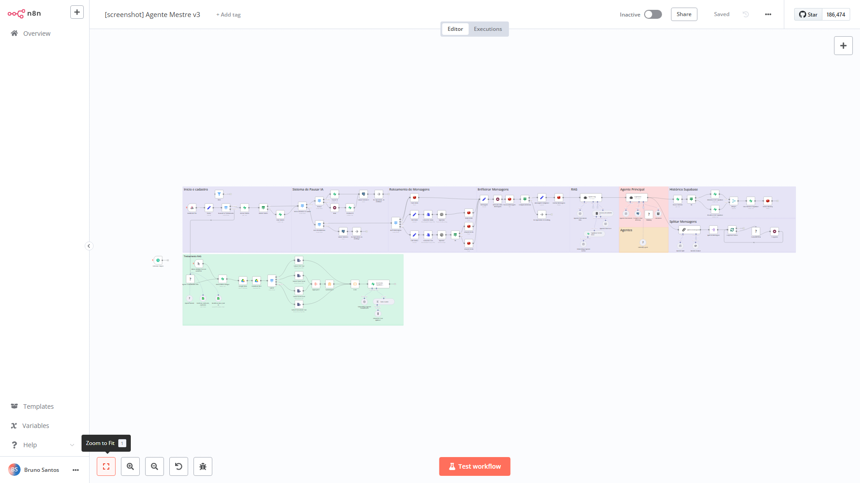Select the Wait node in Splitar Mensagens

(774, 231)
